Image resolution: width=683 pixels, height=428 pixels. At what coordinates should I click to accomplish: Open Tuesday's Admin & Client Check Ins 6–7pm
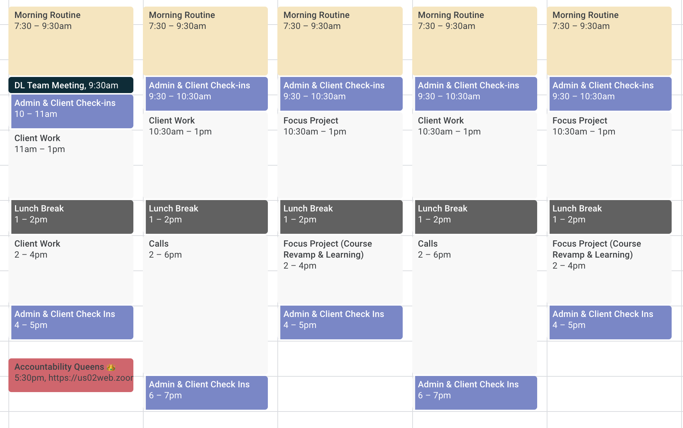[x=206, y=392]
